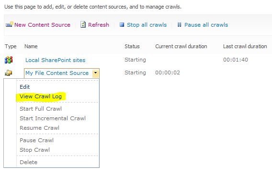Screen dimensions: 272x177
Task: Select Start Incremental Crawl entry
Action: pos(53,118)
